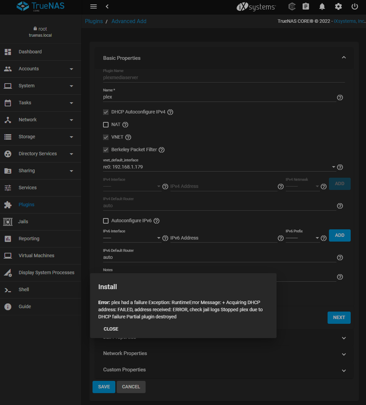This screenshot has height=405, width=366.
Task: Open the IPv6 Interface dropdown
Action: tap(132, 238)
